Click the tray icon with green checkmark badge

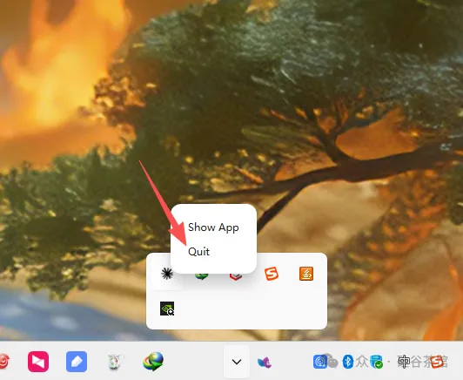point(376,362)
